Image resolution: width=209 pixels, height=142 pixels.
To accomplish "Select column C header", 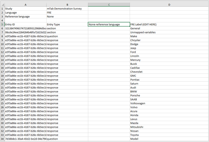I will pos(109,5).
